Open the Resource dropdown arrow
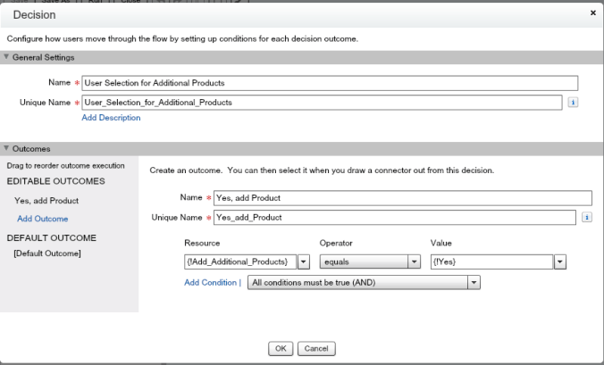This screenshot has width=604, height=365. click(304, 261)
